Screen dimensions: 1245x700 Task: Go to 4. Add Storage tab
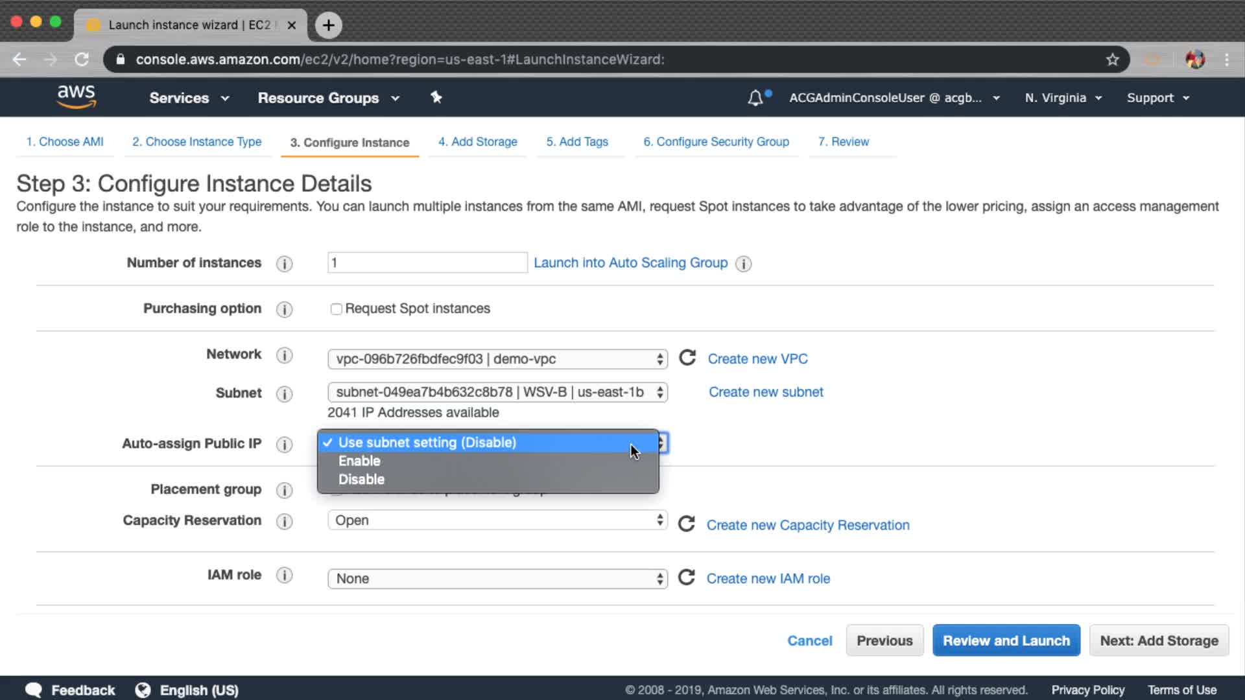tap(477, 142)
